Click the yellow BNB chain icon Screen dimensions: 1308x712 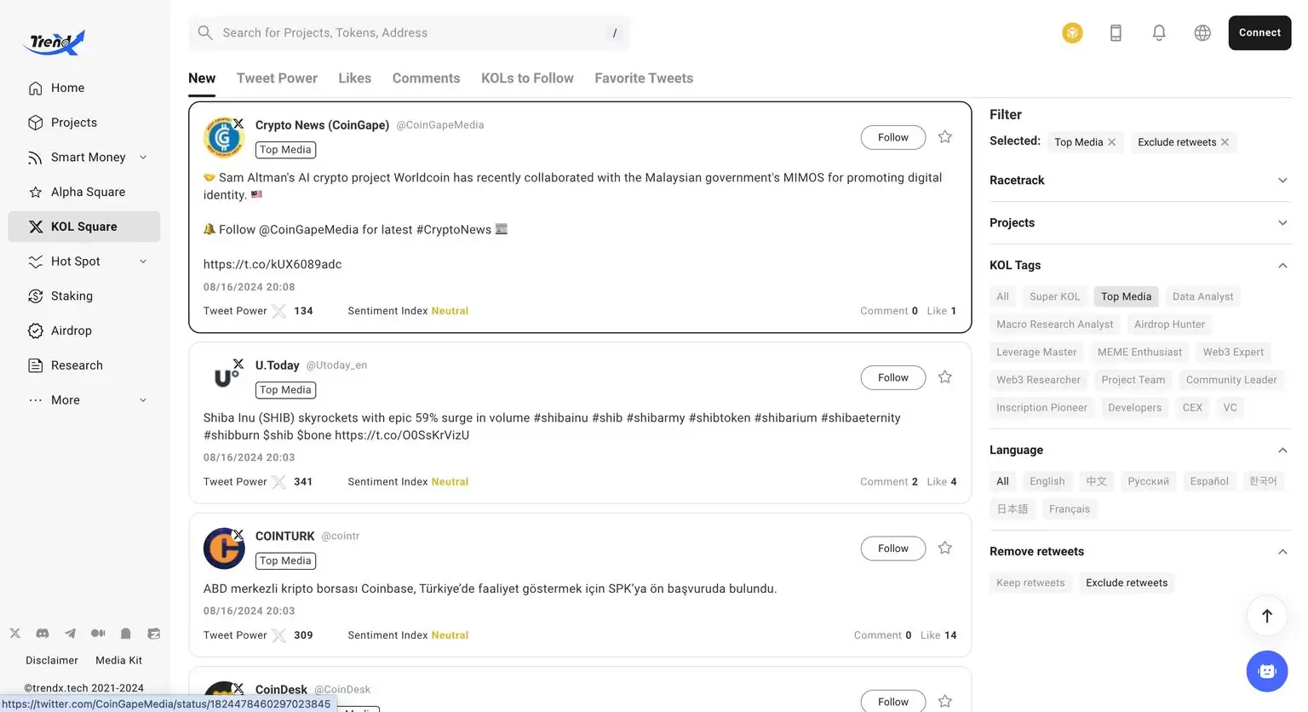1072,33
